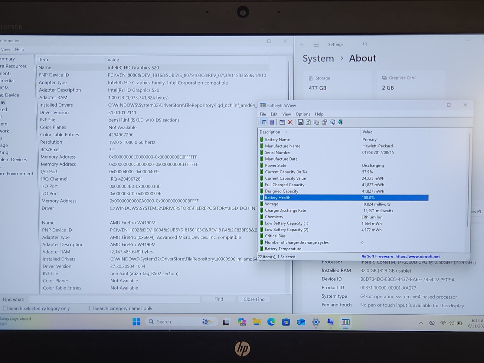The image size is (484, 363).
Task: Select the Installed RAM line in Settings
Action: tap(366, 271)
